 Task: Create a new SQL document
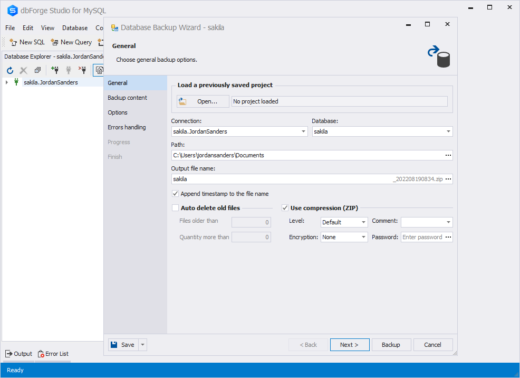[x=27, y=42]
